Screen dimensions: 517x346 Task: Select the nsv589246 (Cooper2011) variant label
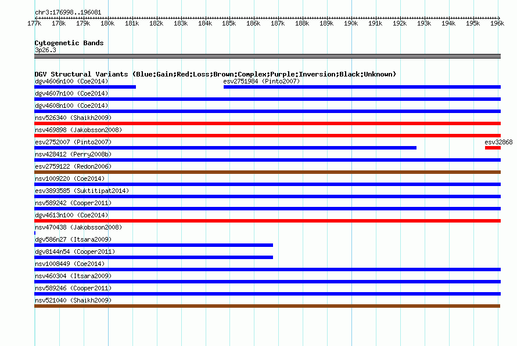pos(73,288)
